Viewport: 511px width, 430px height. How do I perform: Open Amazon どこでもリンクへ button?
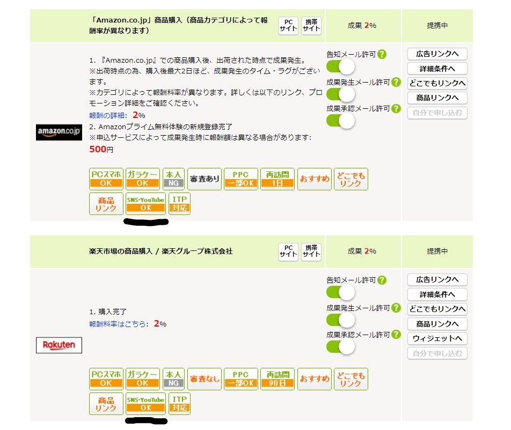point(437,83)
